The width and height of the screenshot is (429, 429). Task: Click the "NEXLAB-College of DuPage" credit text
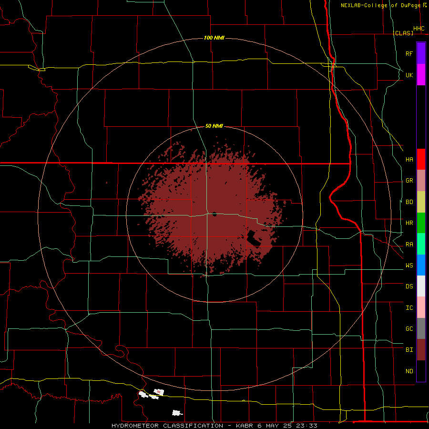coord(380,5)
